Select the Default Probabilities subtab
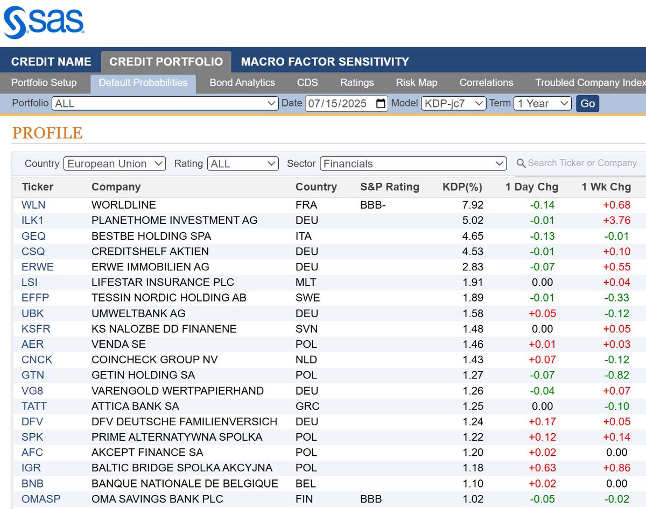Viewport: 646px width, 509px height. [x=143, y=83]
